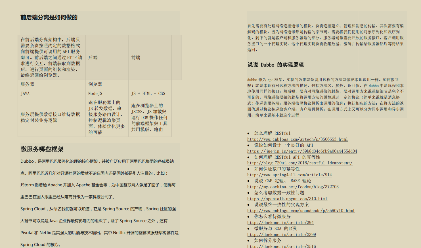
Task: Click bullet text 说说如何设计一个良好的 API
Action: (284, 145)
